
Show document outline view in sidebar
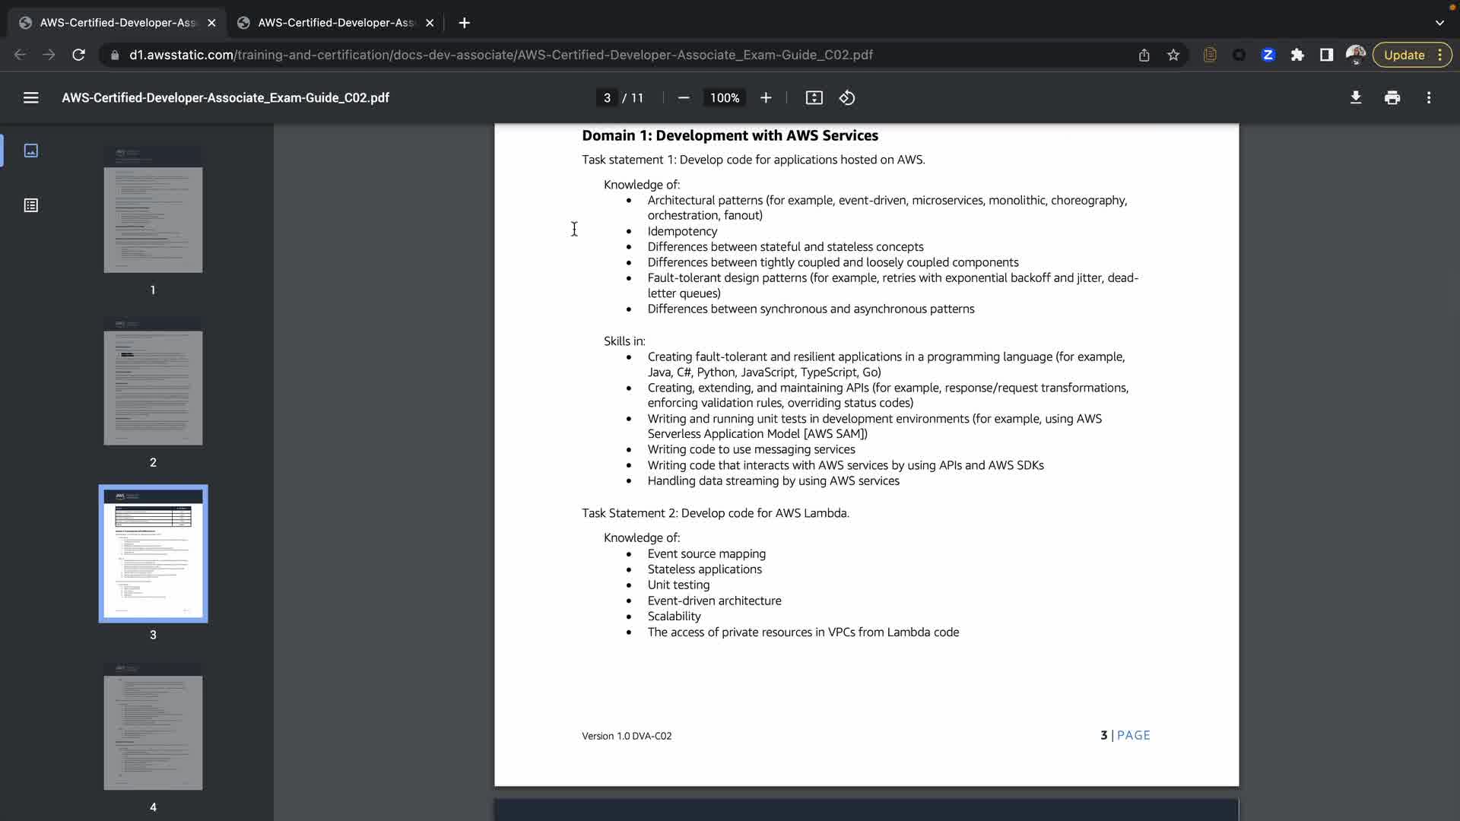31,205
